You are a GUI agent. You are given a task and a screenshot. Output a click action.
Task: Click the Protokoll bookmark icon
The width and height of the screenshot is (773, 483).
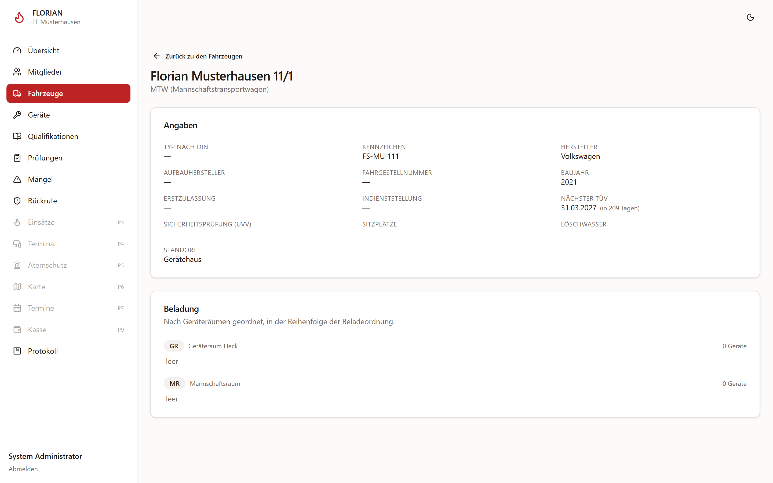coord(17,351)
